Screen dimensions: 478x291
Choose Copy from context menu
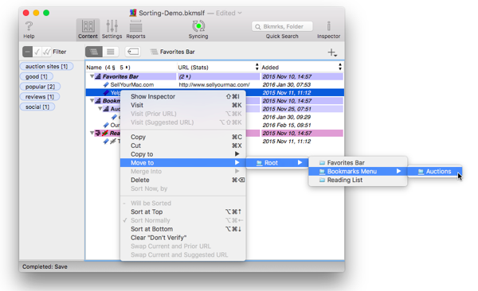pos(183,137)
